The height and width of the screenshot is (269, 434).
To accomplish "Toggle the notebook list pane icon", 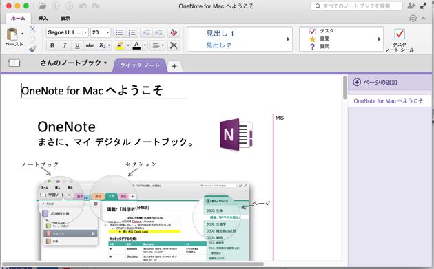I will click(14, 63).
